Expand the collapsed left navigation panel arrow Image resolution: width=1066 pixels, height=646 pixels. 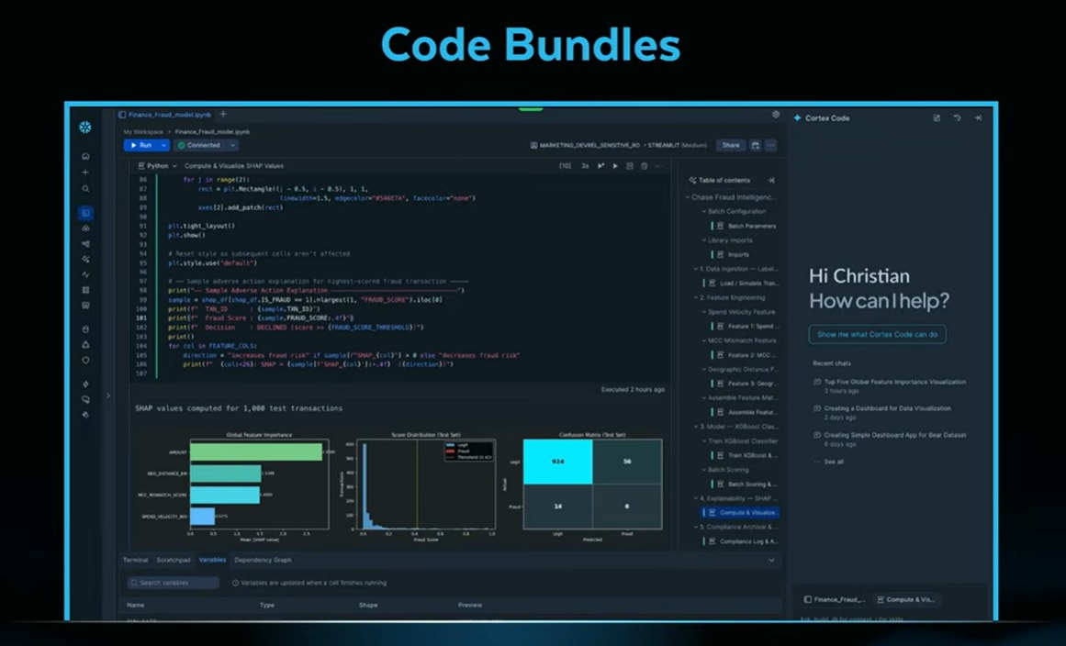click(x=108, y=395)
